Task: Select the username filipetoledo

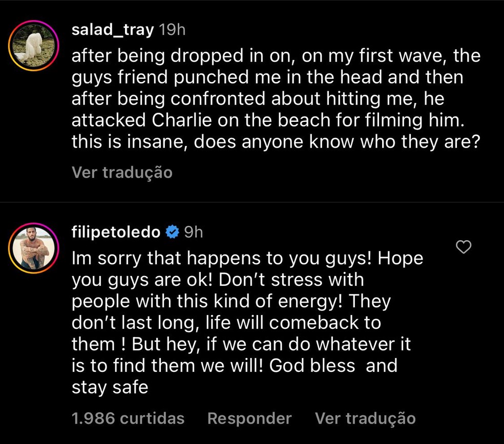Action: pos(115,231)
